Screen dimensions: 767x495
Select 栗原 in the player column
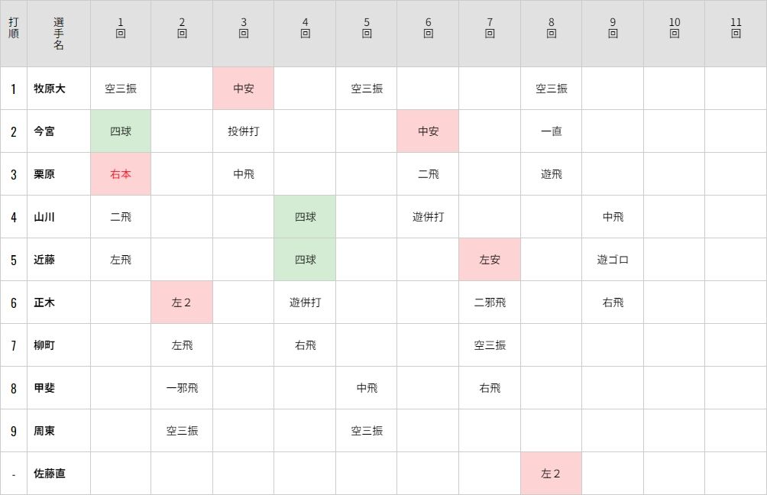[44, 174]
